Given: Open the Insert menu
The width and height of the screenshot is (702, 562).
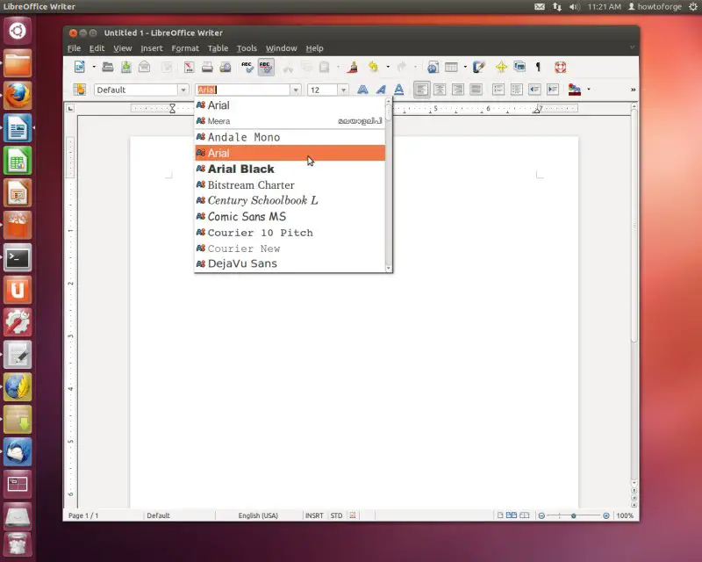Looking at the screenshot, I should coord(152,48).
